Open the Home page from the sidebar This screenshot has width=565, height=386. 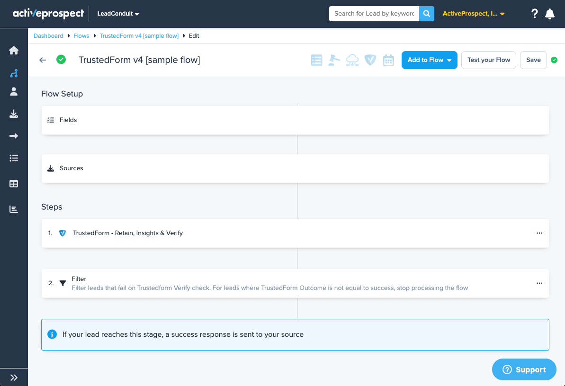point(14,51)
